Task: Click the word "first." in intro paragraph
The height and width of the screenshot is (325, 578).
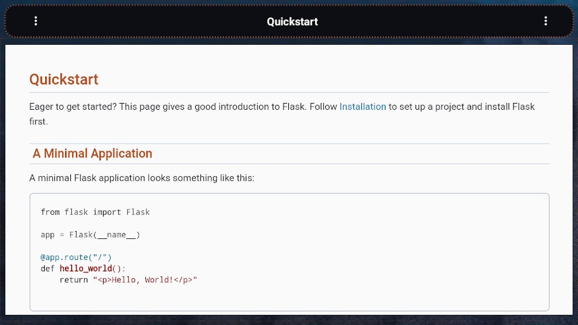Action: 39,122
